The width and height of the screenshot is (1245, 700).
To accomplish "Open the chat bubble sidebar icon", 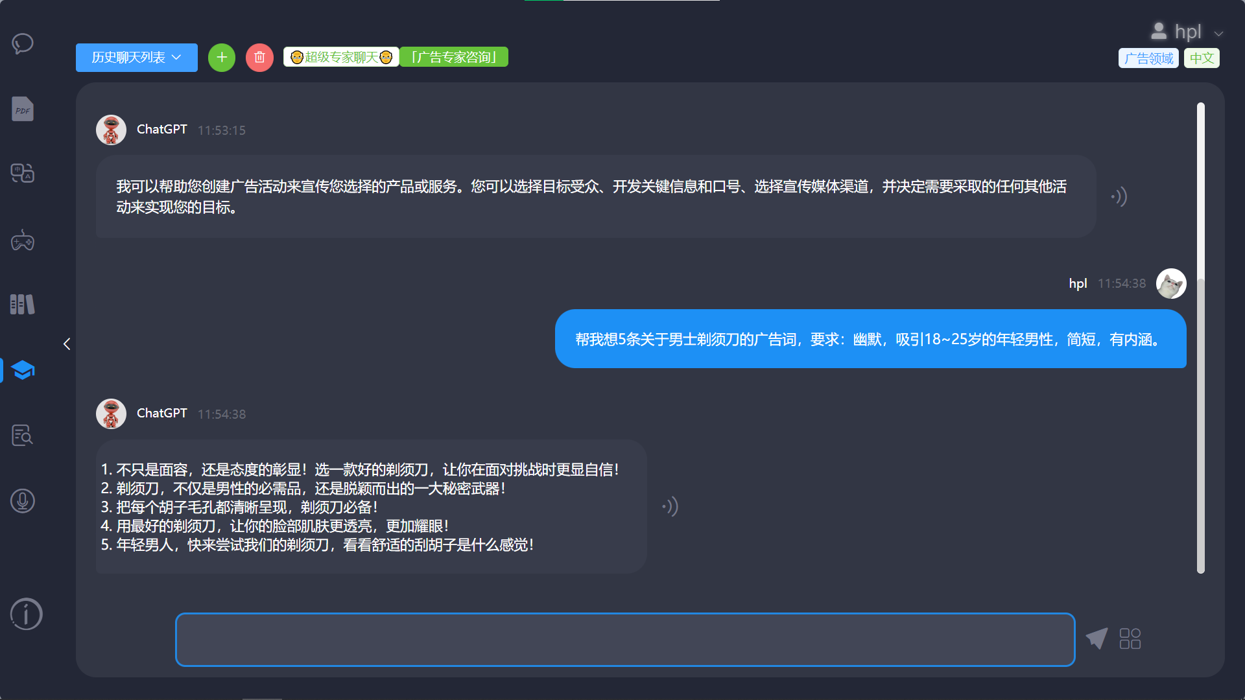I will pos(23,44).
